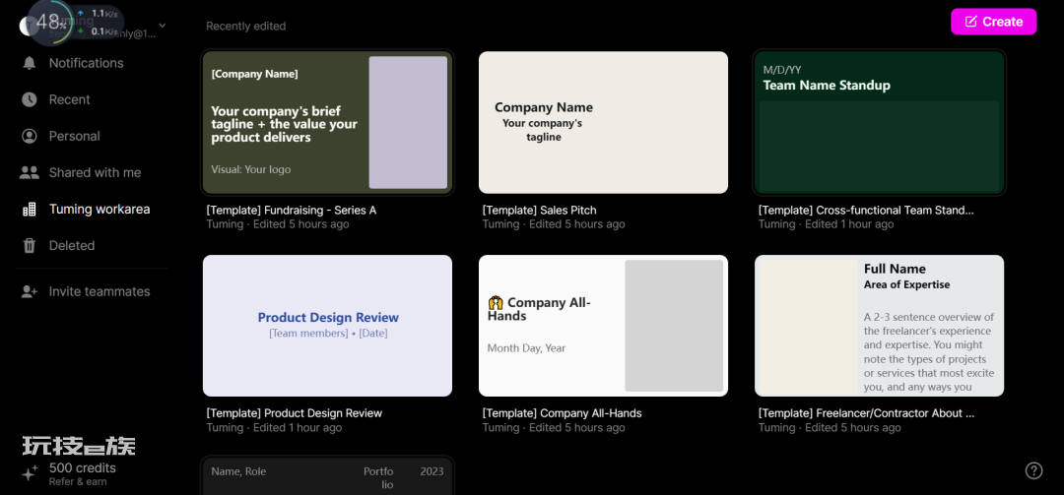Image resolution: width=1064 pixels, height=495 pixels.
Task: Click the '[Template] Product Design Review' title
Action: pyautogui.click(x=295, y=413)
